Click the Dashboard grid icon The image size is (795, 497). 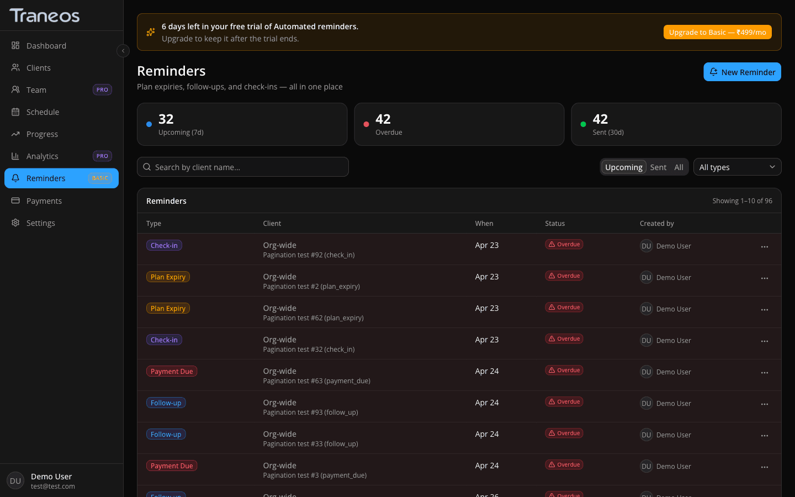[15, 45]
